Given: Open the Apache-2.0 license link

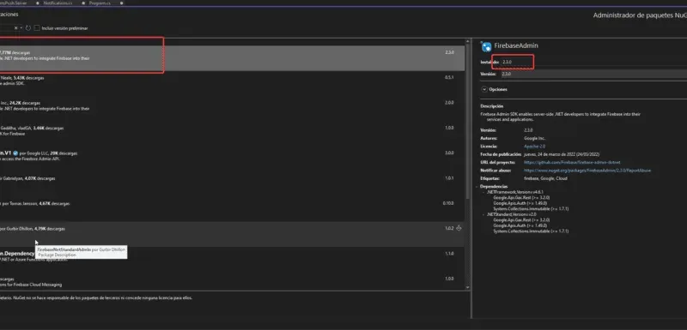Looking at the screenshot, I should 534,147.
